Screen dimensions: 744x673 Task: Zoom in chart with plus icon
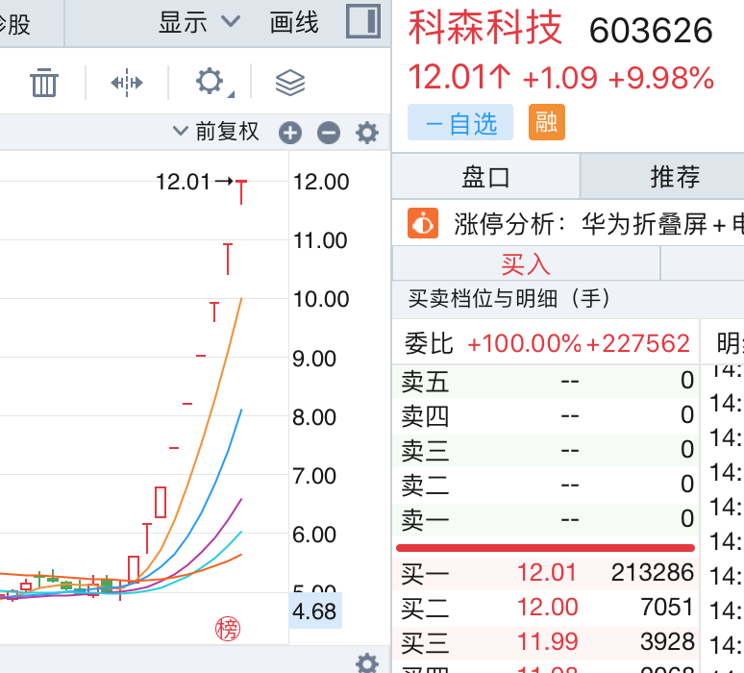point(290,133)
